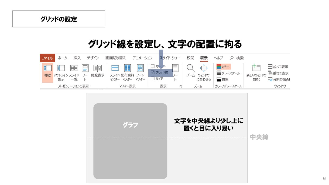The width and height of the screenshot is (329, 185).
Task: Click the グリッドの設定 title box
Action: (x=59, y=19)
